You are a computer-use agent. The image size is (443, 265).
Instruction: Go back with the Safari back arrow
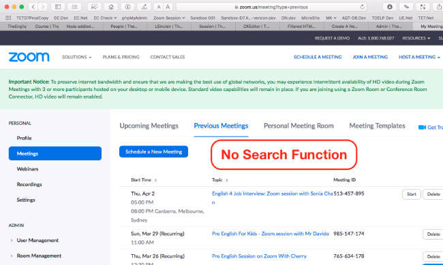pyautogui.click(x=33, y=7)
